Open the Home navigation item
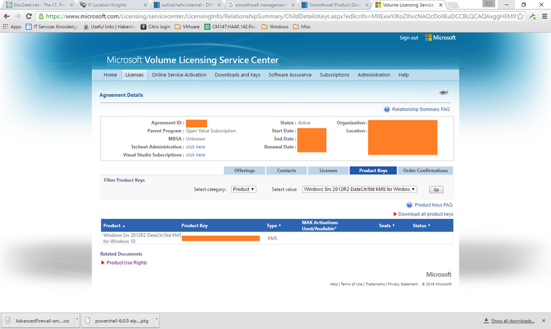The height and width of the screenshot is (329, 551). click(110, 75)
